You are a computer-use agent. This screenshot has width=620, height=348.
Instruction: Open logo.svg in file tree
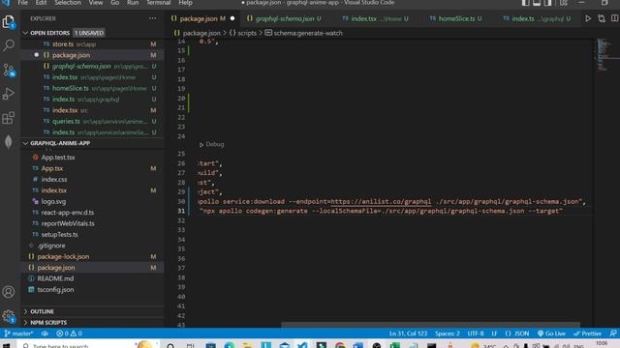tap(93, 202)
